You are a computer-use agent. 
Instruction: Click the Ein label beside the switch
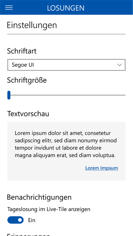(x=32, y=220)
